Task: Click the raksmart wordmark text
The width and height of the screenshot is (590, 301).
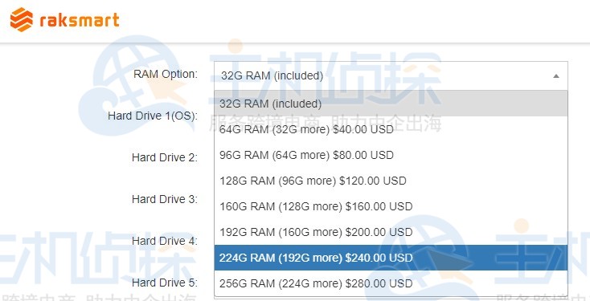Action: click(80, 20)
